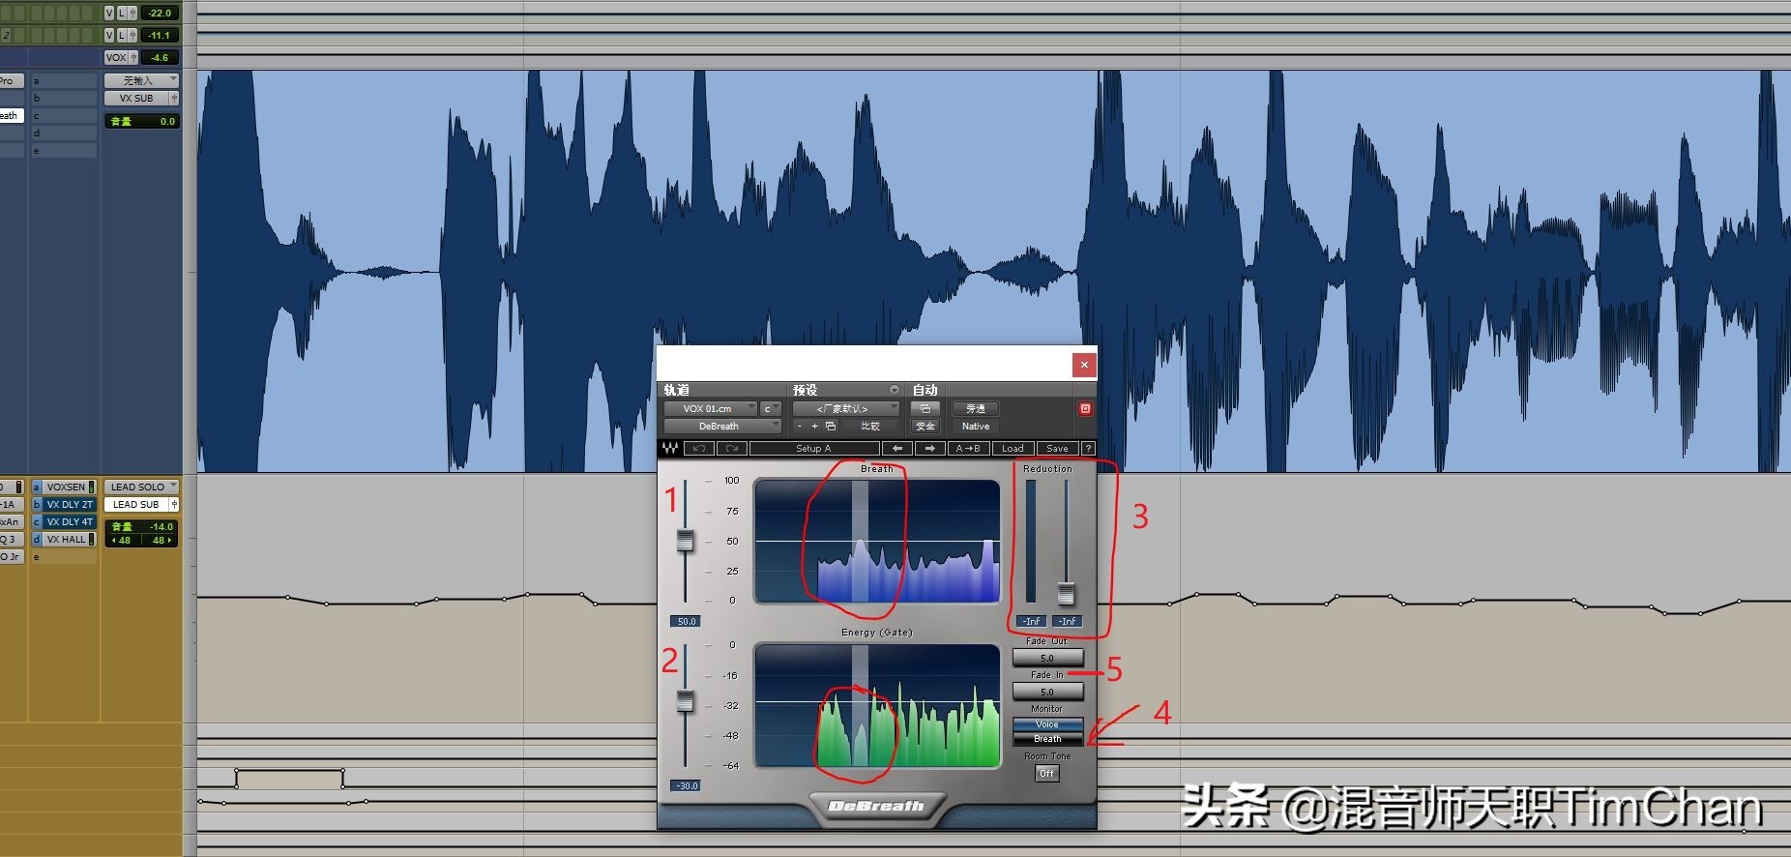Copy plugin settings with the preset copy icon
Viewport: 1791px width, 857px height.
(831, 427)
